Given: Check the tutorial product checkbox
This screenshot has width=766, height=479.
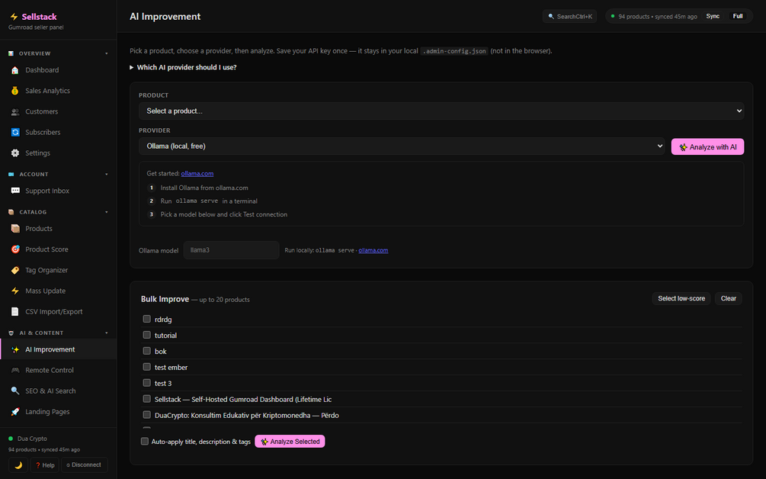Looking at the screenshot, I should [x=146, y=335].
